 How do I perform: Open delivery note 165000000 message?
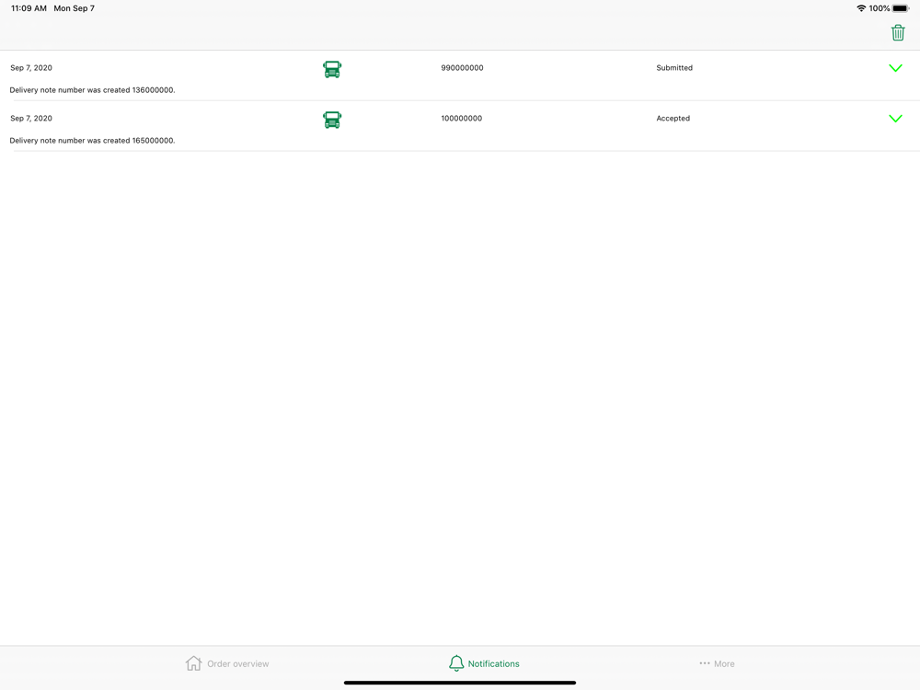coord(92,141)
